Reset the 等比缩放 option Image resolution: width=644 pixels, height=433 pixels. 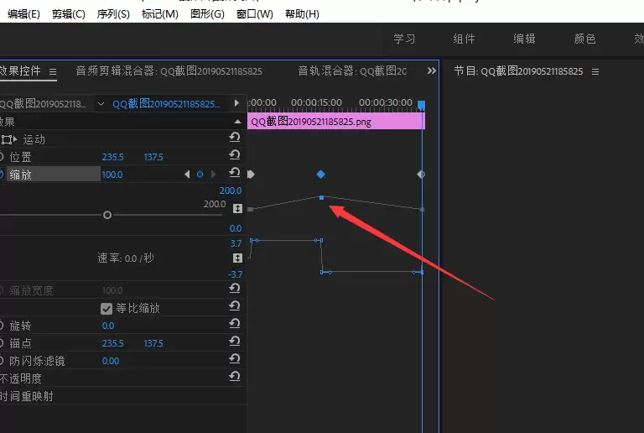point(235,306)
